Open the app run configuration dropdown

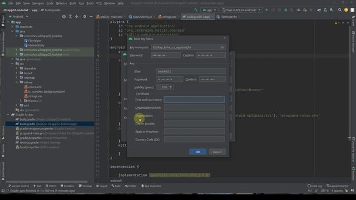pos(209,10)
